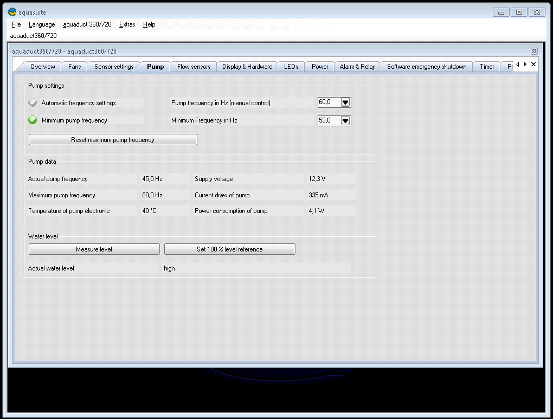Enable Automatic frequency settings
Viewport: 553px width, 419px height.
coord(33,102)
